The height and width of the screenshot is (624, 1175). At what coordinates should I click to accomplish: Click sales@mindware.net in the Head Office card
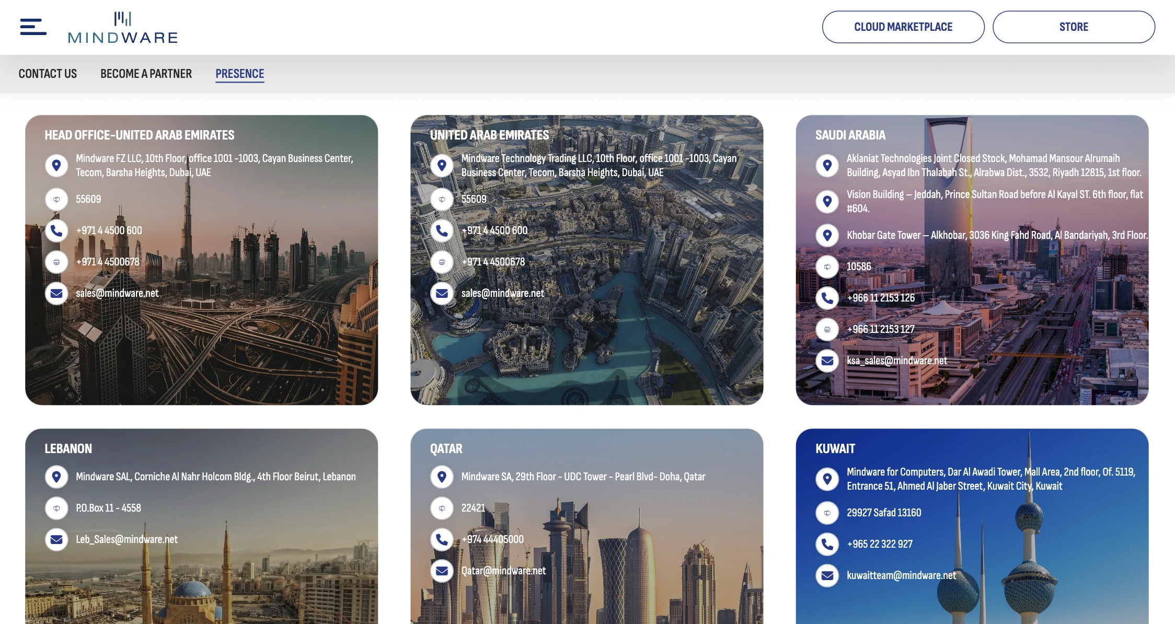point(117,293)
